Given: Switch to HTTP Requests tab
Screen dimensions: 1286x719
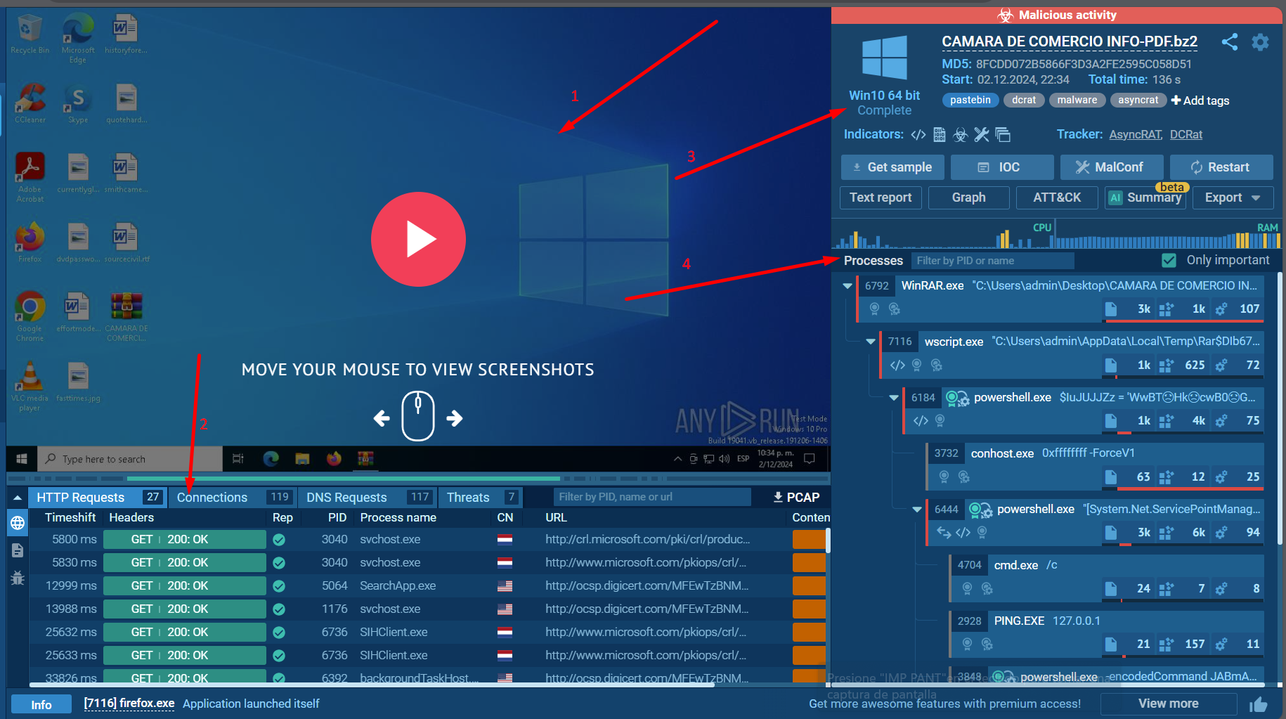Looking at the screenshot, I should tap(97, 497).
